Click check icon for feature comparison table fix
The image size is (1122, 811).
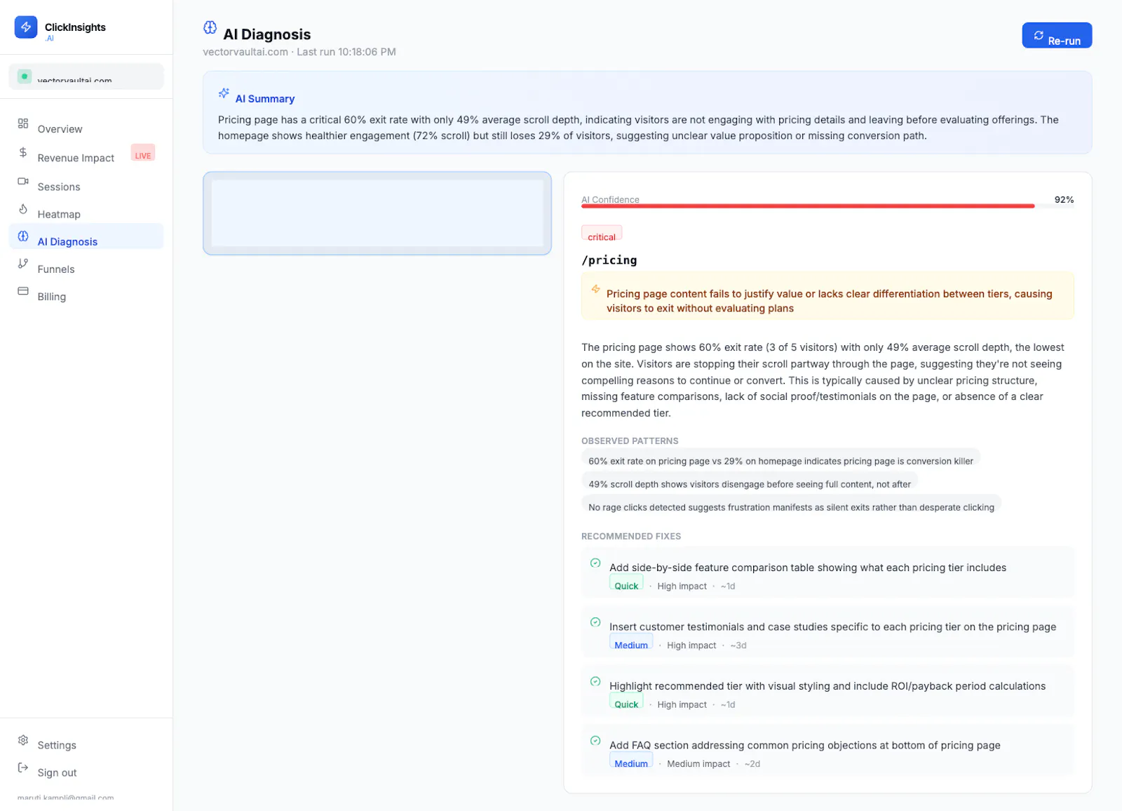595,563
